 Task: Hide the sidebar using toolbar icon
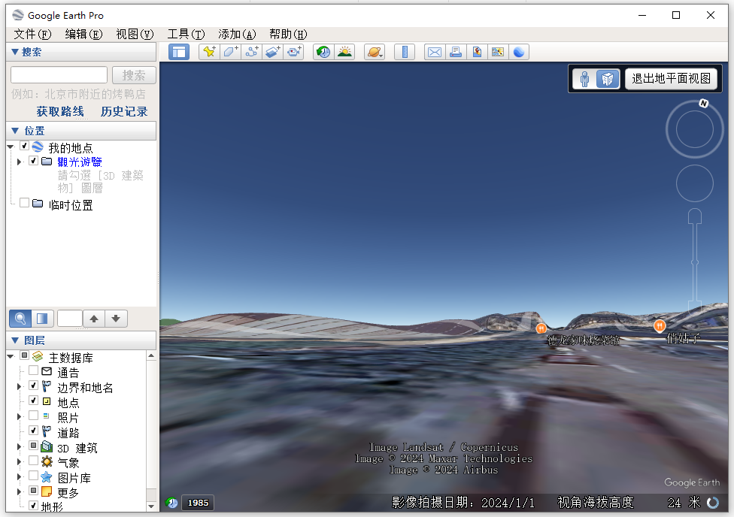click(179, 52)
